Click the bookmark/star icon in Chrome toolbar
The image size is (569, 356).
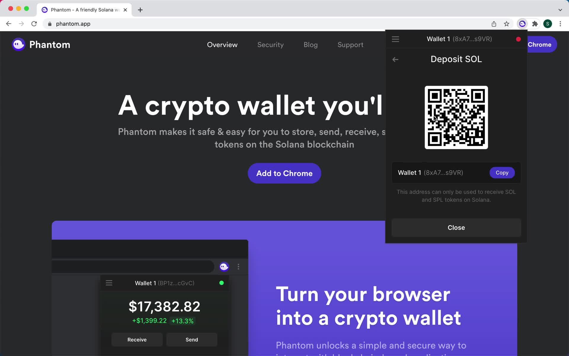[507, 24]
